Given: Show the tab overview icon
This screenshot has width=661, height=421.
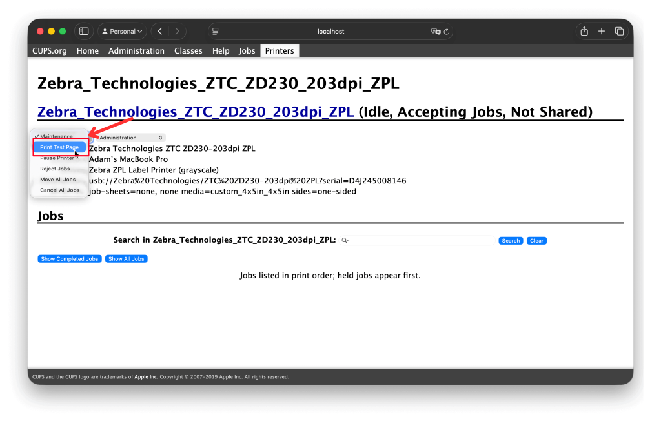Looking at the screenshot, I should pyautogui.click(x=619, y=31).
